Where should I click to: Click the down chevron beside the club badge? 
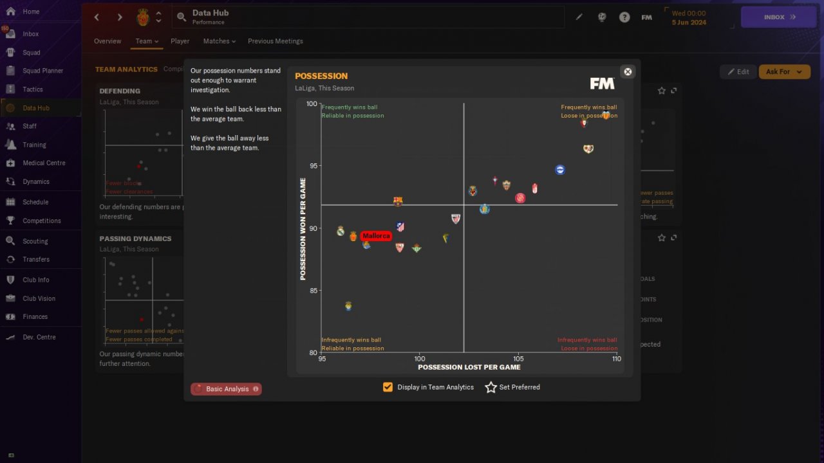pos(158,23)
